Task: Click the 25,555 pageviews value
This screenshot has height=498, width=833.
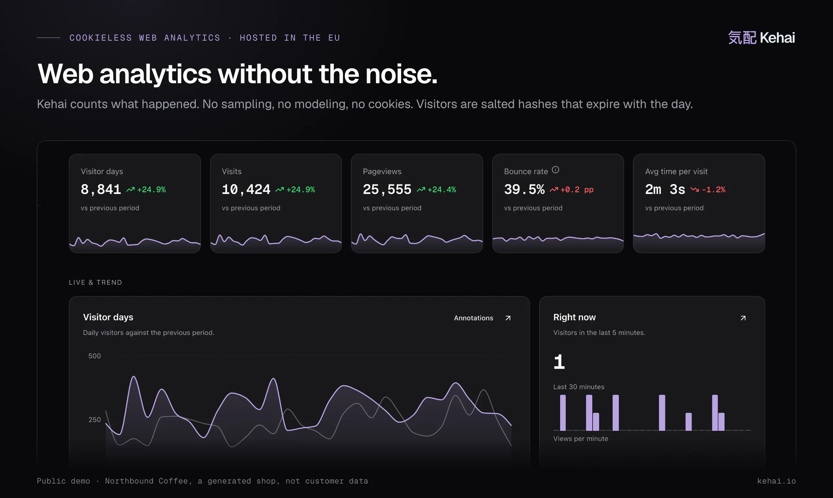Action: (387, 190)
